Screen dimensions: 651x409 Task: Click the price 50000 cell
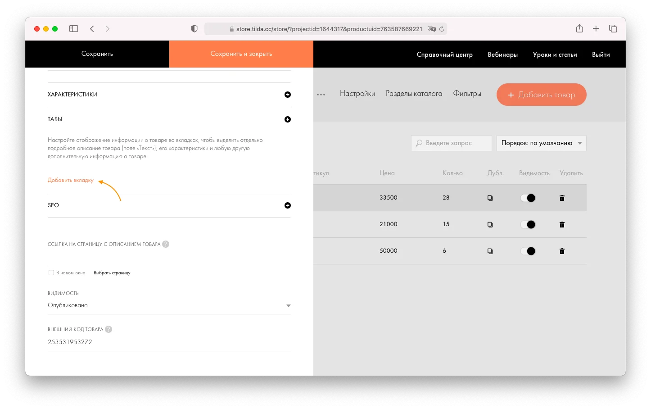389,251
